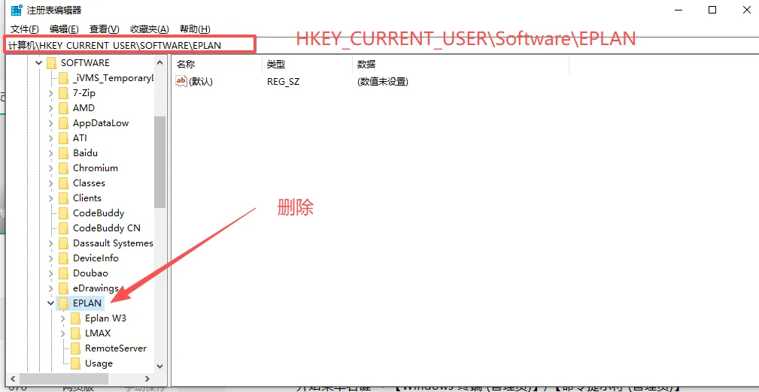Click the tree pane scroll up arrow
Screen dimensions: 759x392
pyautogui.click(x=159, y=62)
